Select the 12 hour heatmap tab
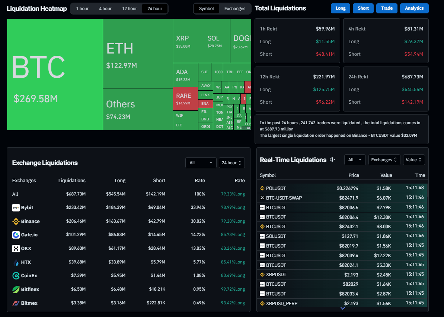 pos(130,9)
